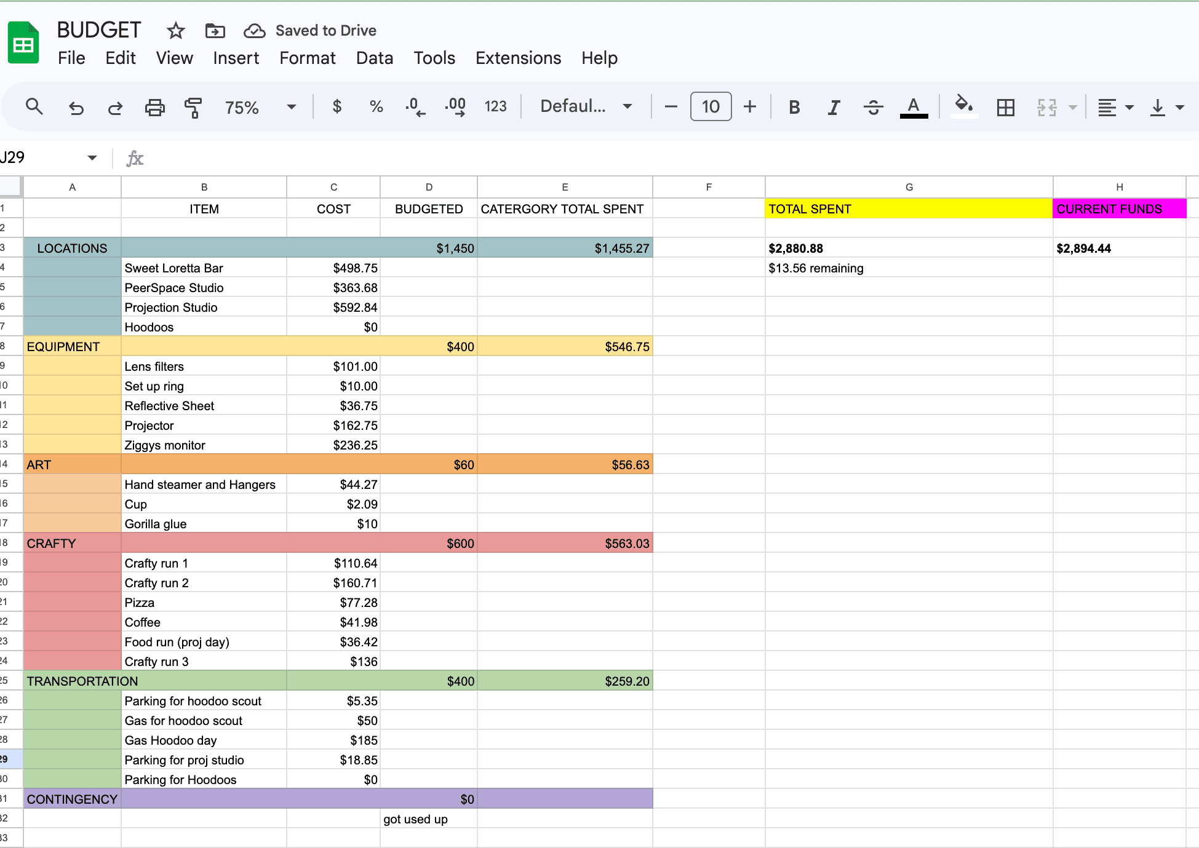Open the Help menu
The height and width of the screenshot is (848, 1199).
coord(599,58)
